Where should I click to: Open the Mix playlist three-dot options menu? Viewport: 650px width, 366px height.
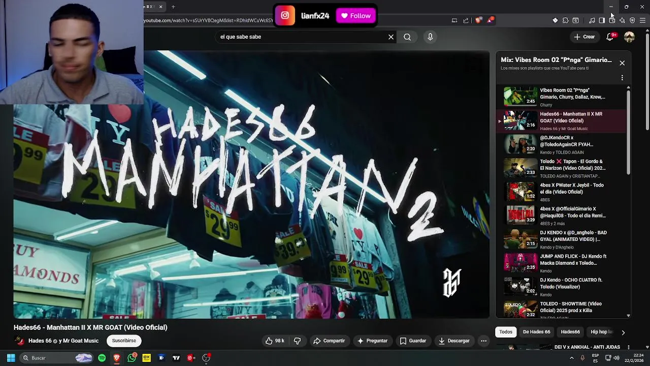point(622,78)
